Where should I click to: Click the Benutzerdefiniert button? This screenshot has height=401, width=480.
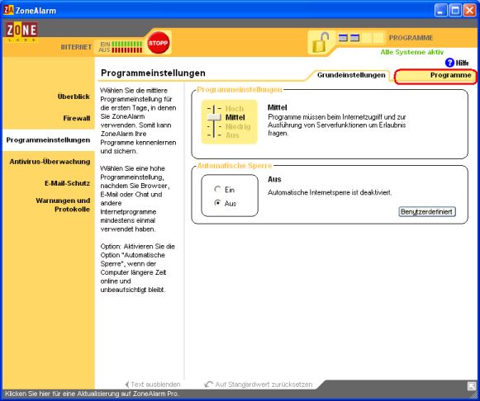tap(427, 211)
